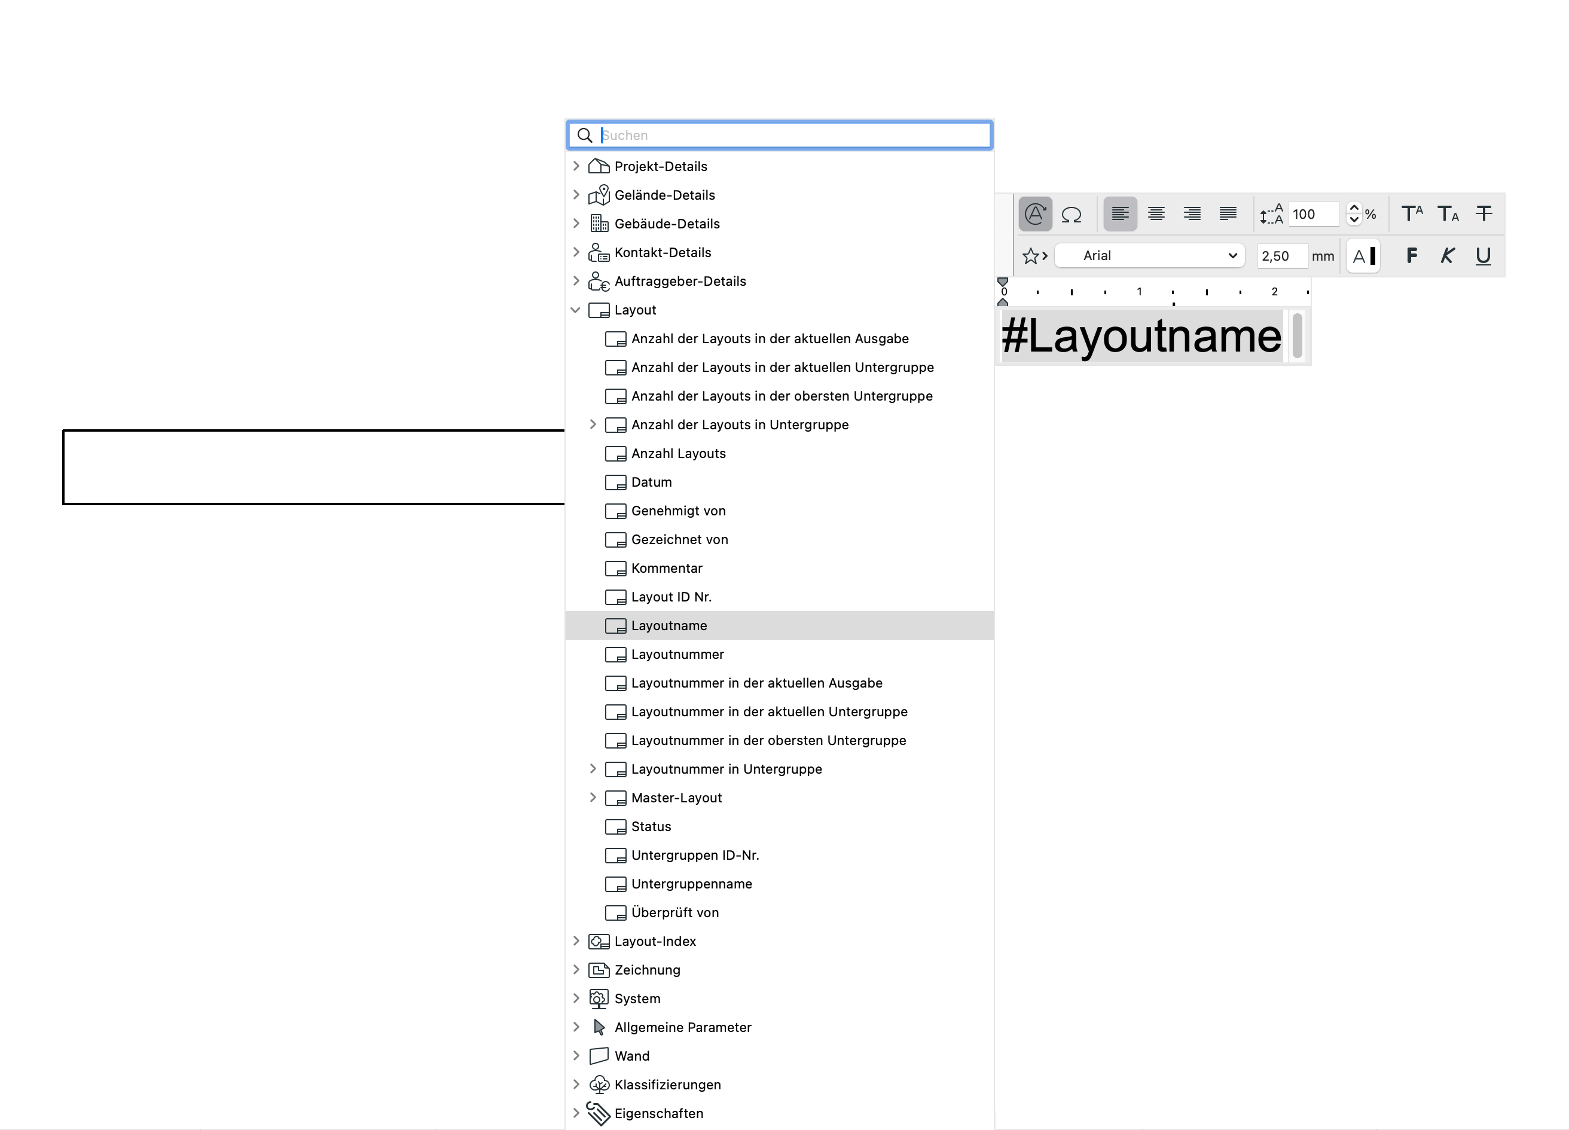Toggle subscript formatting

(x=1448, y=213)
